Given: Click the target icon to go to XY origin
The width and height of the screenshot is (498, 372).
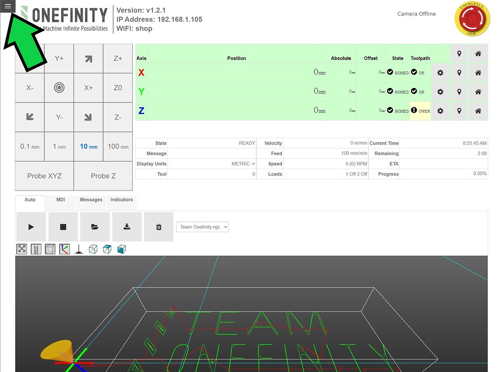Looking at the screenshot, I should coord(59,88).
